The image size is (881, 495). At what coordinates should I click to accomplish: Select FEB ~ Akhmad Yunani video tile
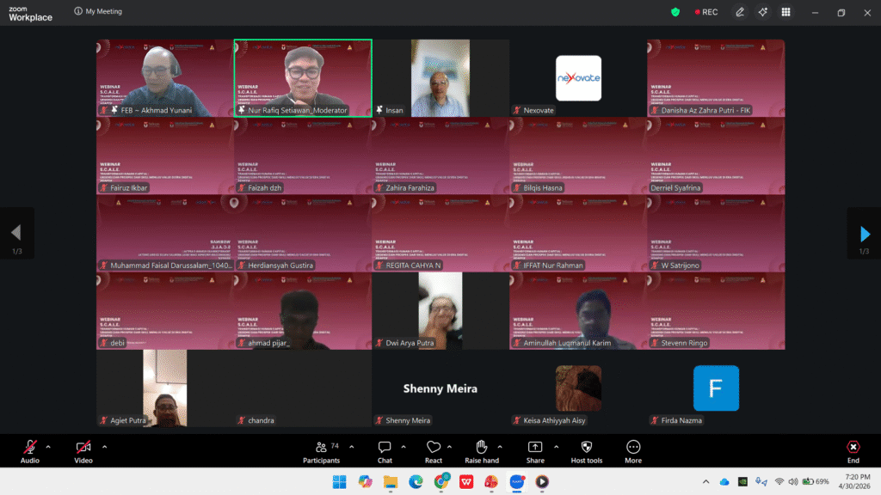coord(165,78)
